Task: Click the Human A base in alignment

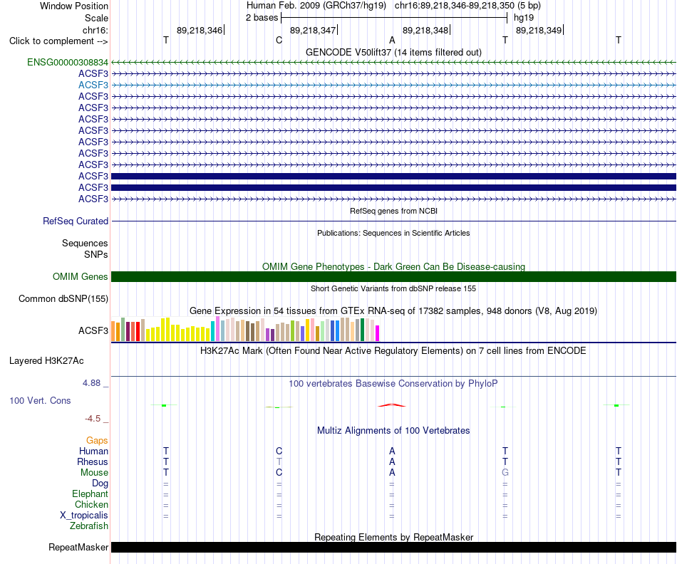Action: tap(392, 451)
